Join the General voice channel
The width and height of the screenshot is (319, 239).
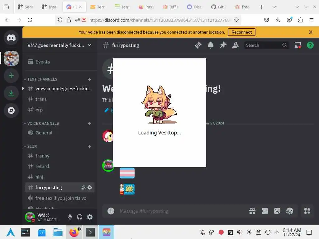[60, 133]
